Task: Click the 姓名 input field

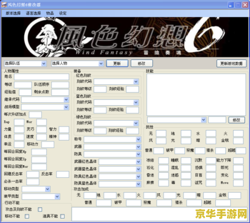Action: tap(41, 77)
